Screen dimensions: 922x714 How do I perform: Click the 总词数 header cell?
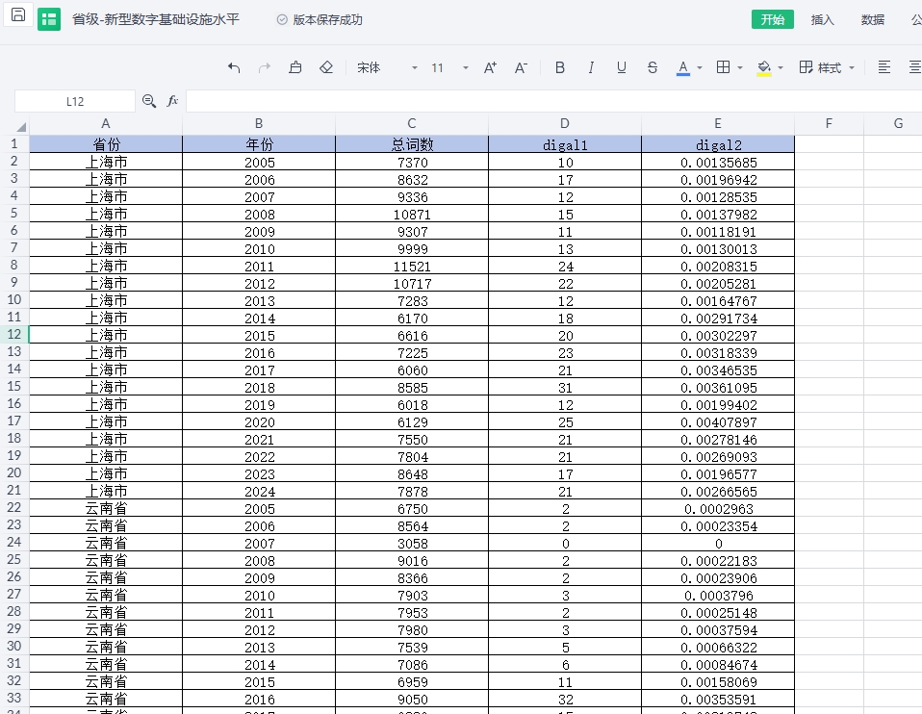pos(412,144)
